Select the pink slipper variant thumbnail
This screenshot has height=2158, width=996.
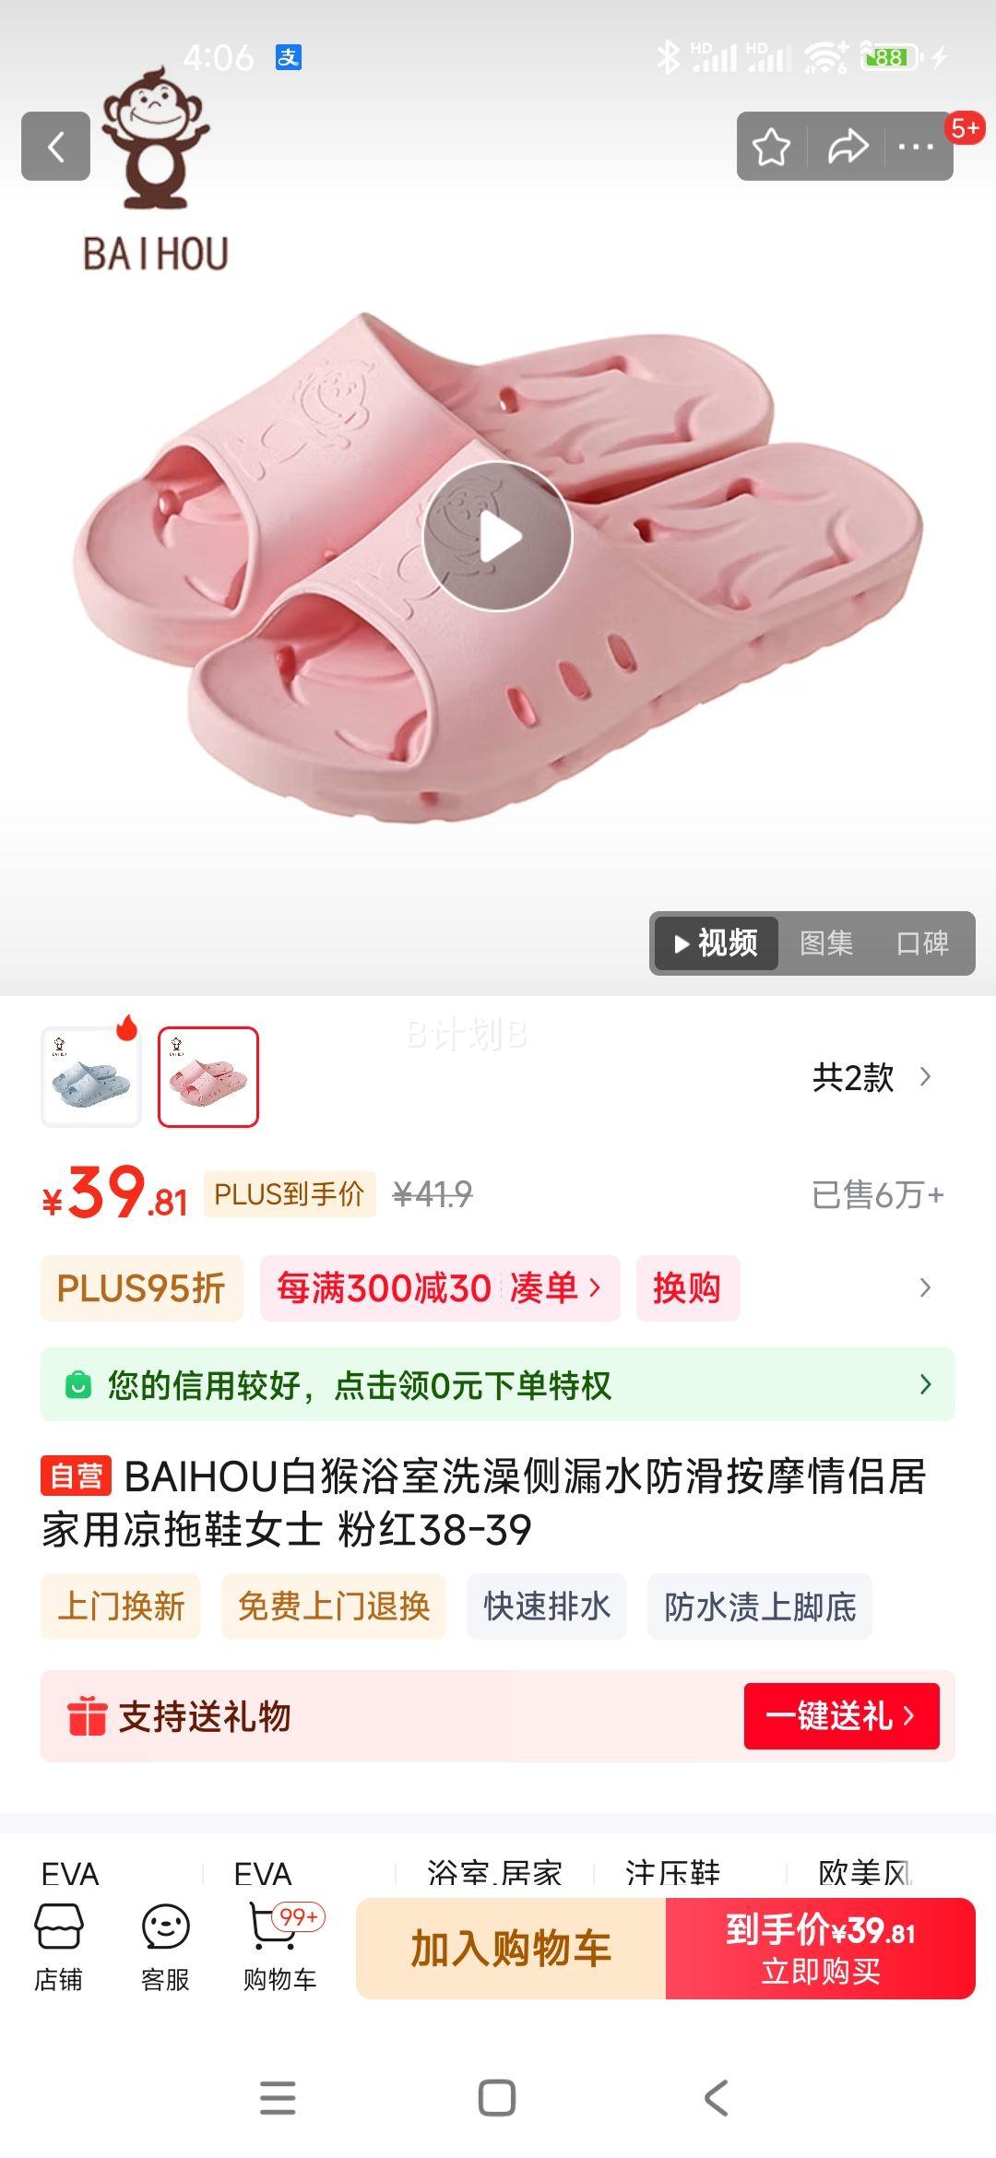click(x=208, y=1076)
